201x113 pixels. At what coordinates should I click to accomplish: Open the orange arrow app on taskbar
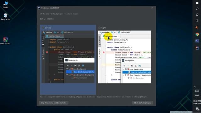pyautogui.click(x=197, y=27)
